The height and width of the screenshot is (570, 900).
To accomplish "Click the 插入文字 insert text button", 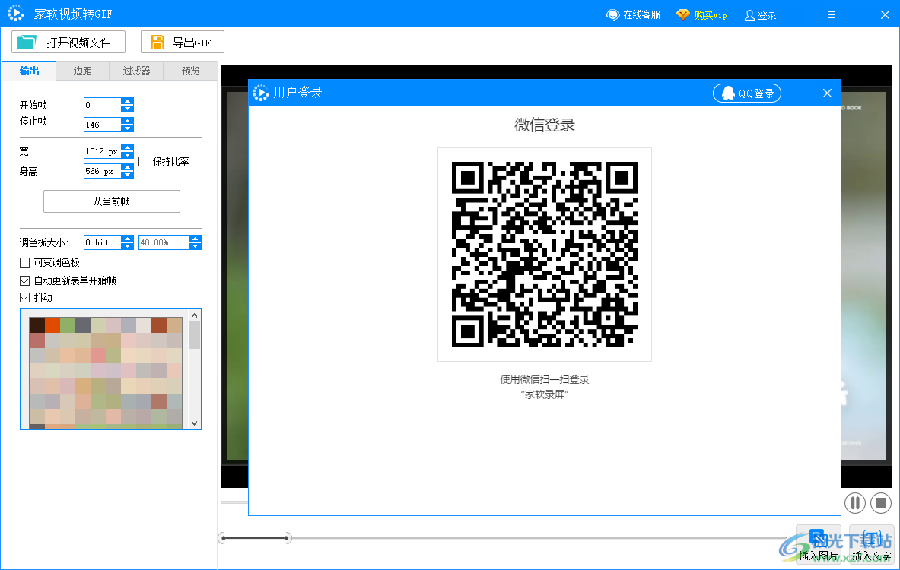I will [871, 545].
